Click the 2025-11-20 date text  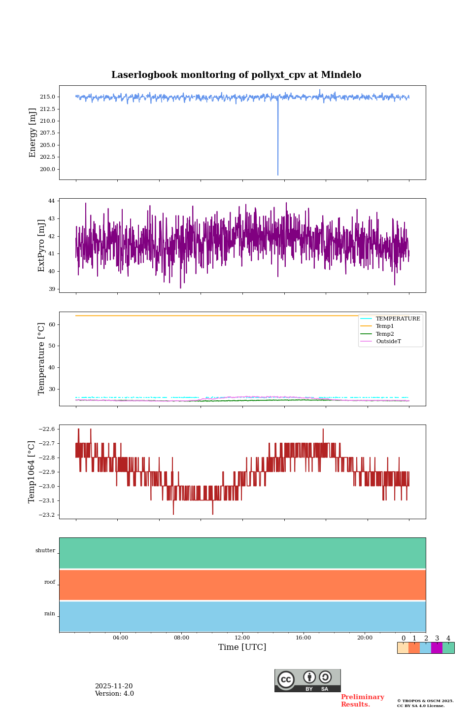click(114, 686)
